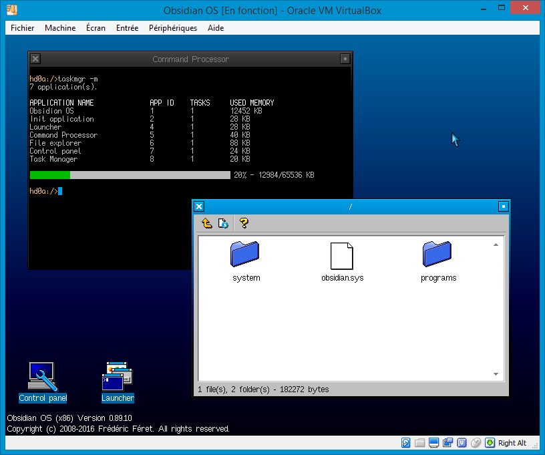545x455 pixels.
Task: Select the programs folder
Action: click(438, 261)
